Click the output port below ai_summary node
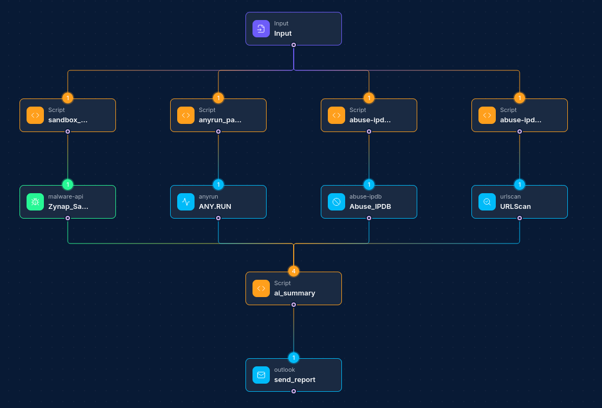The image size is (602, 408). (x=294, y=305)
